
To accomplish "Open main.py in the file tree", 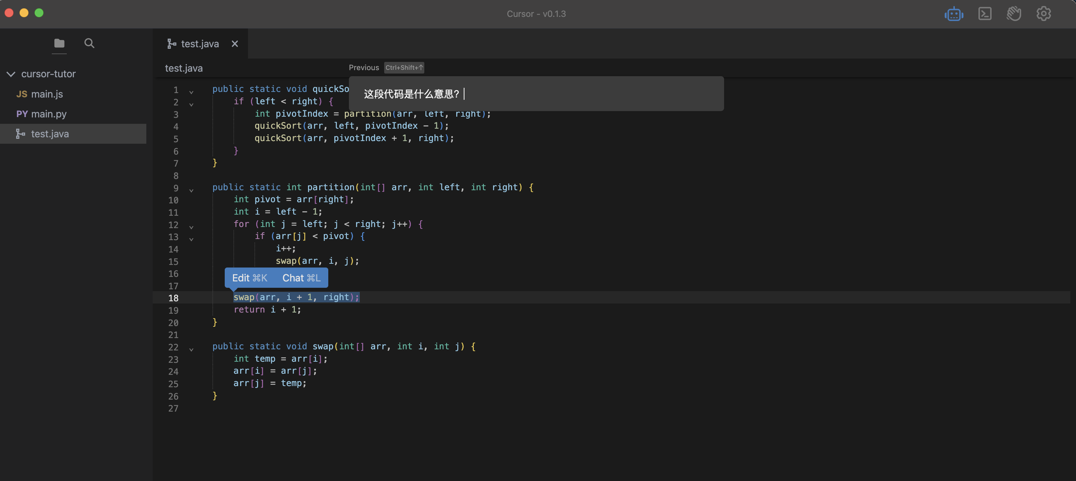I will [48, 114].
